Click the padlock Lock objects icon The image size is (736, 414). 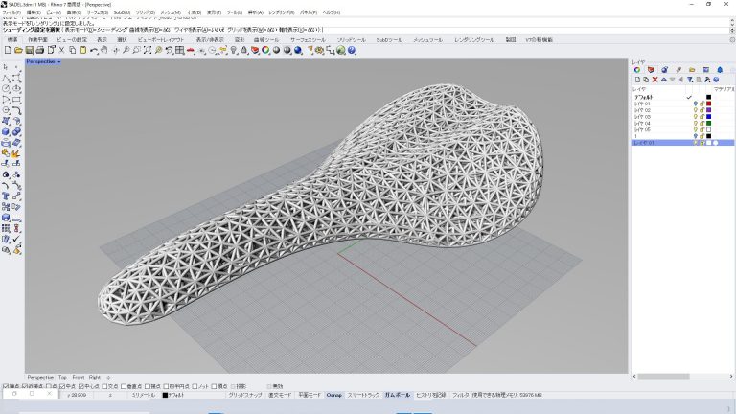244,50
